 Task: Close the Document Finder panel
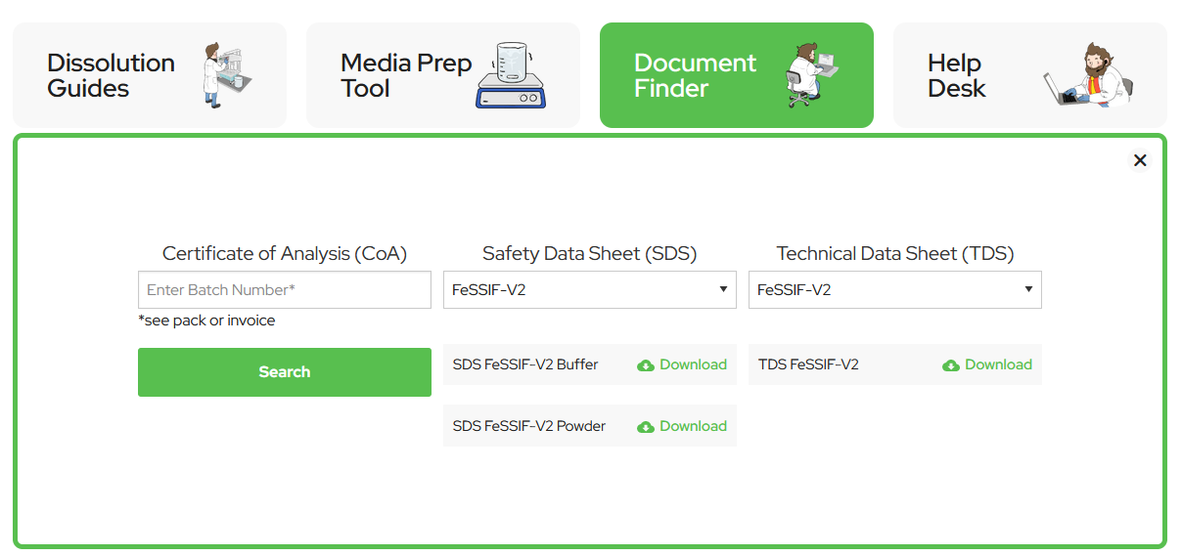pos(1140,160)
